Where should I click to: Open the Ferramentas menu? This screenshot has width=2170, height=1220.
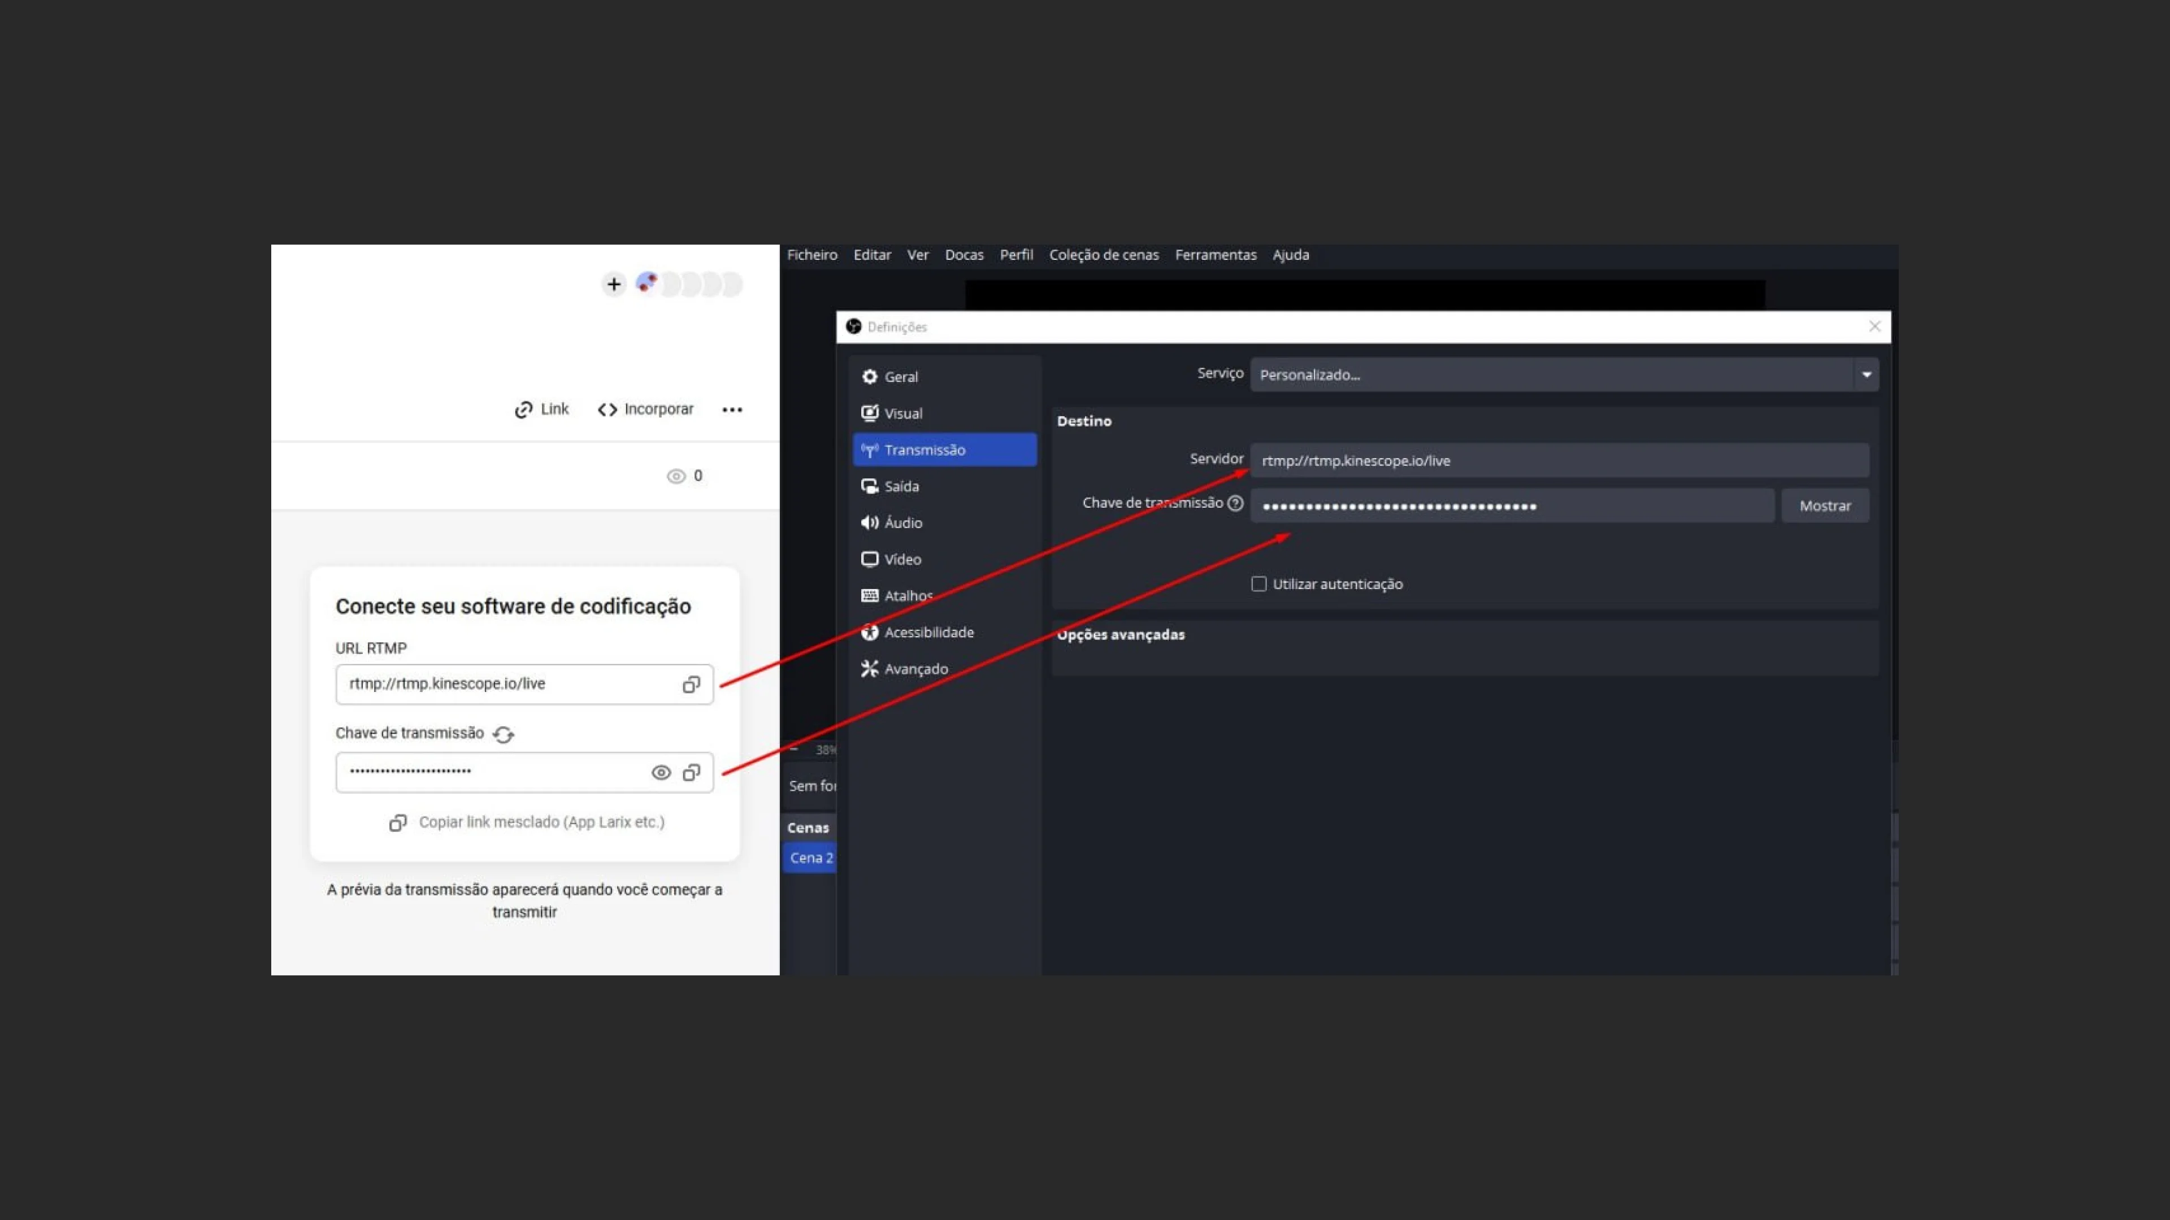pyautogui.click(x=1215, y=254)
